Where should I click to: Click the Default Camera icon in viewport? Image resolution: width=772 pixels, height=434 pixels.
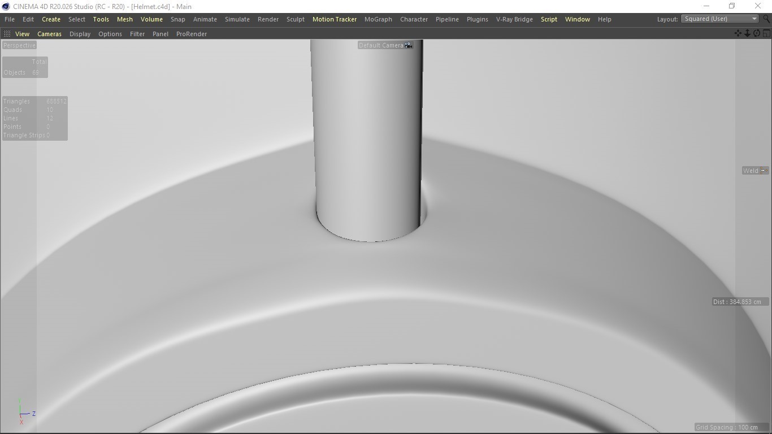(408, 45)
